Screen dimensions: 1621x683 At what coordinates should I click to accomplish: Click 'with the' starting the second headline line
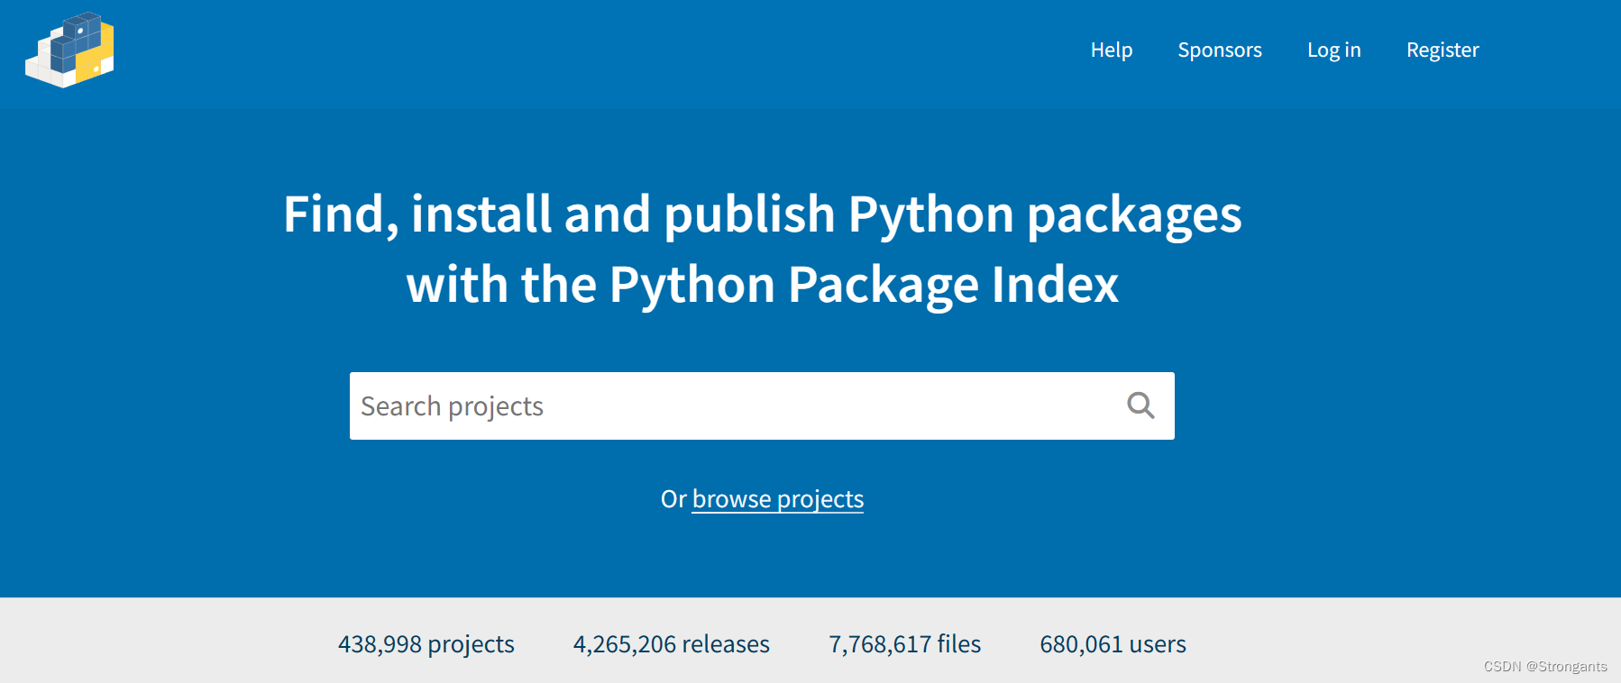tap(500, 285)
